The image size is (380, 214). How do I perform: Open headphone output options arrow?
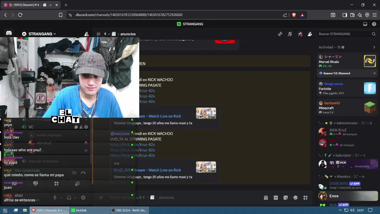click(75, 198)
